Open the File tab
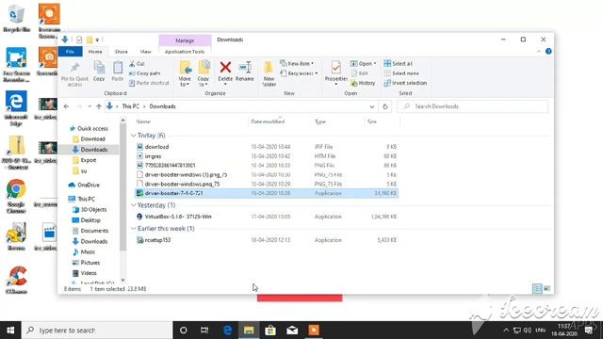Image resolution: width=603 pixels, height=339 pixels. [70, 52]
